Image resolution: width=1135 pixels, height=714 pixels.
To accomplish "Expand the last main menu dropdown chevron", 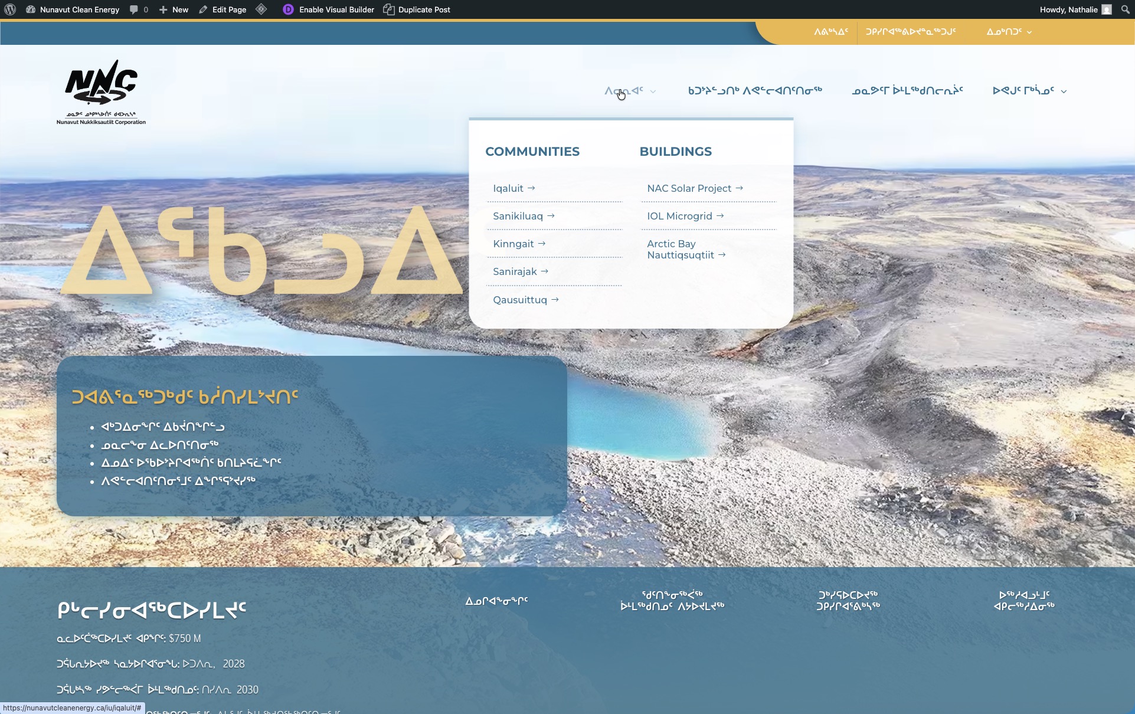I will (x=1064, y=91).
